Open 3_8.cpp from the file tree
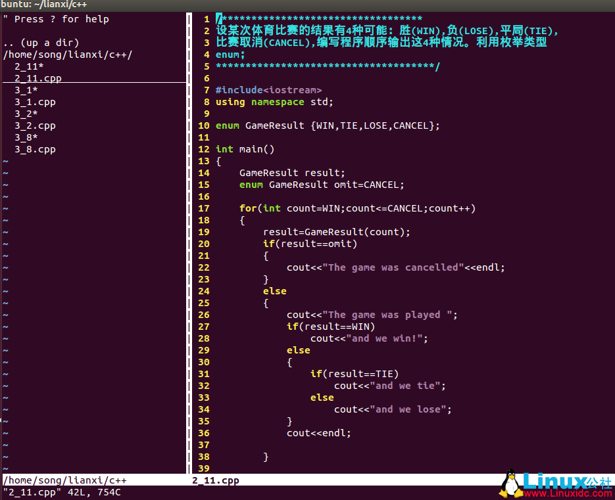The image size is (615, 500). pyautogui.click(x=35, y=149)
